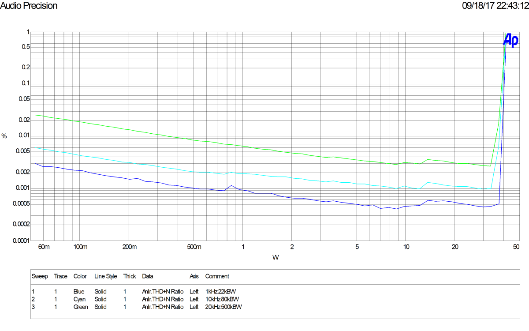This screenshot has height=331, width=529.
Task: Select the 'Blue' color entry in legend
Action: pyautogui.click(x=79, y=292)
